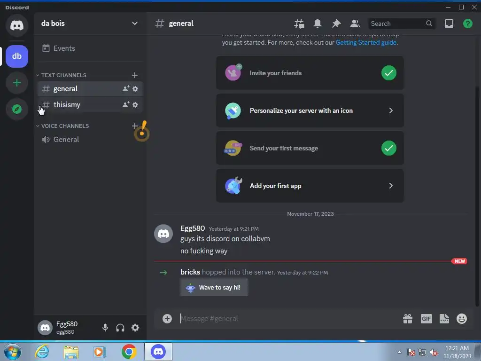Click the 'guys its discord on collabvm' message

click(x=225, y=239)
